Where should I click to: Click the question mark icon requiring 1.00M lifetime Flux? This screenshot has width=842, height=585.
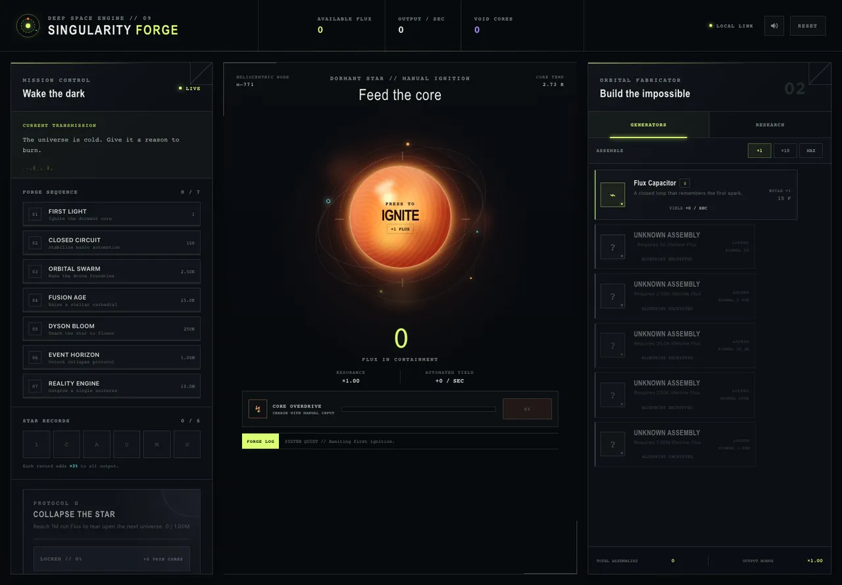tap(612, 444)
